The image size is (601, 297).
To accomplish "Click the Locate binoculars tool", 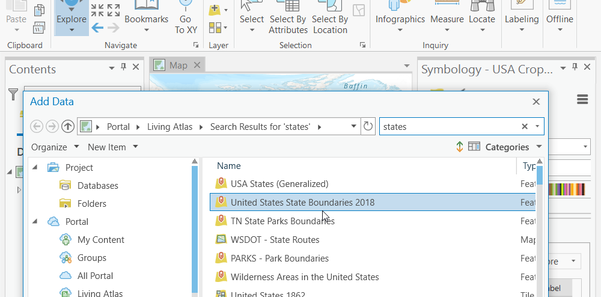I will click(482, 17).
